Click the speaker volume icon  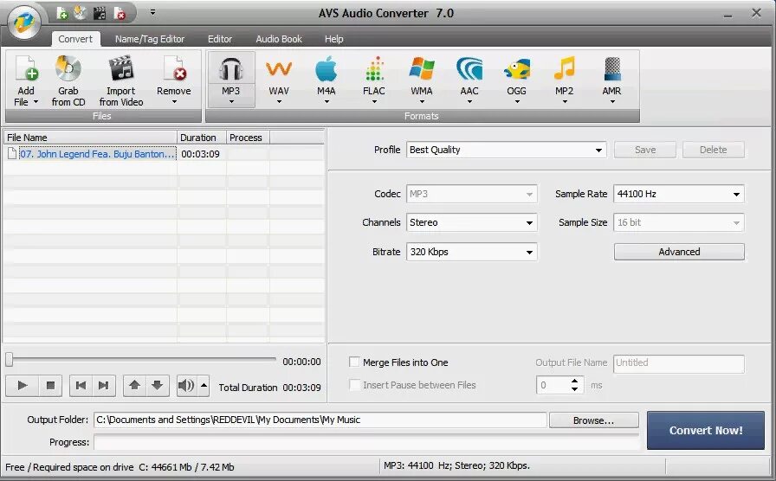(x=186, y=385)
